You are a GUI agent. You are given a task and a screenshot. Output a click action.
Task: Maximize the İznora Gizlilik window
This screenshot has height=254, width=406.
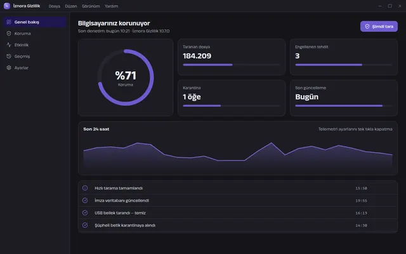pyautogui.click(x=390, y=6)
